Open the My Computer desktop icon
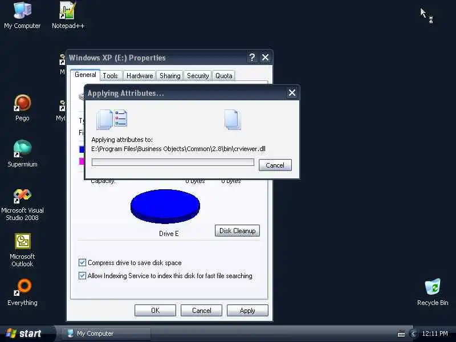Screen dimensions: 456x342 point(22,15)
